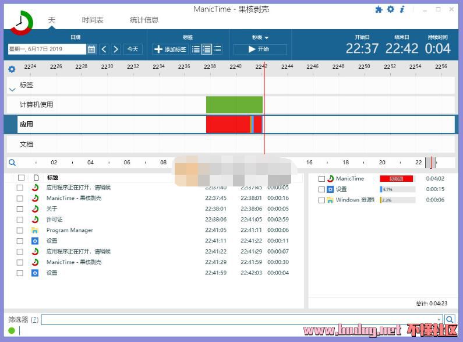
Task: Open the calendar date picker icon
Action: pos(91,50)
